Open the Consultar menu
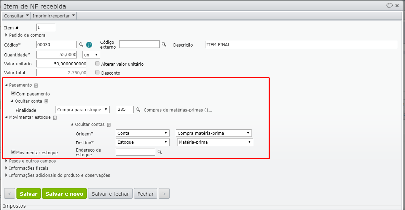Screen dimensions: 405x210 16,16
